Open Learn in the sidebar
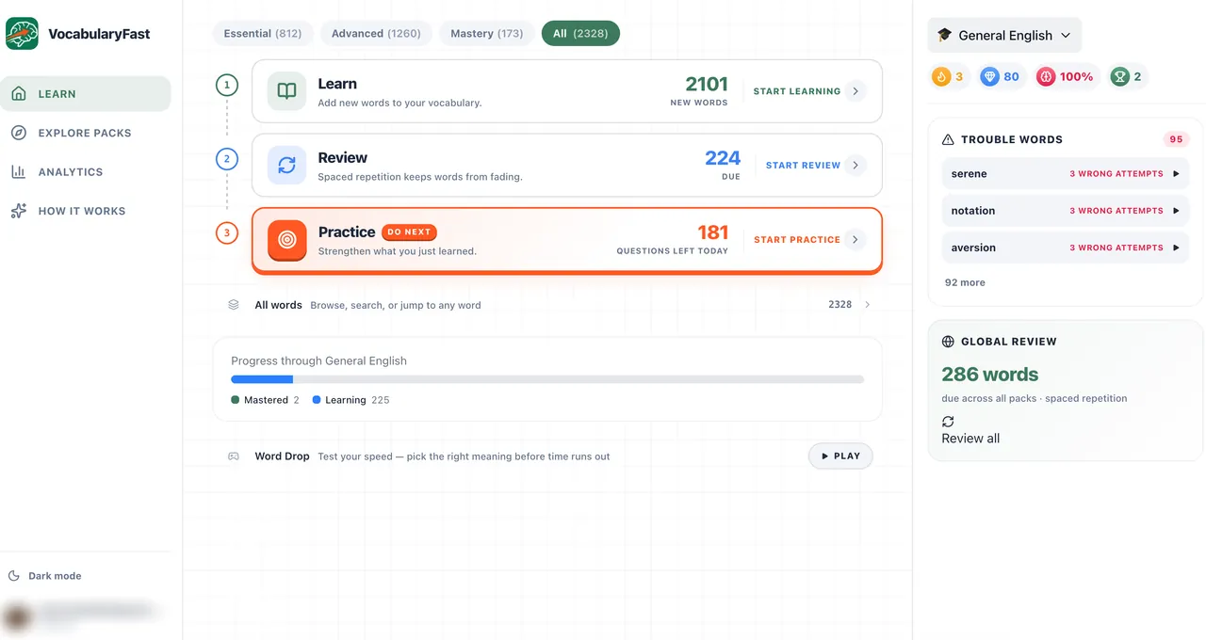The width and height of the screenshot is (1206, 640). pos(86,94)
